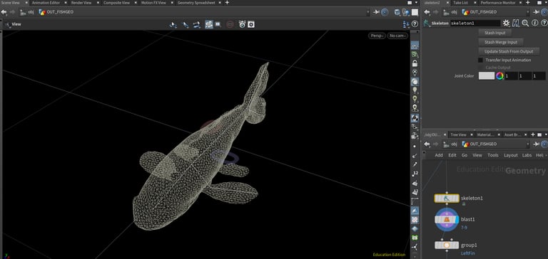Image resolution: width=548 pixels, height=259 pixels.
Task: Go back in Scene View network path
Action: click(4, 12)
